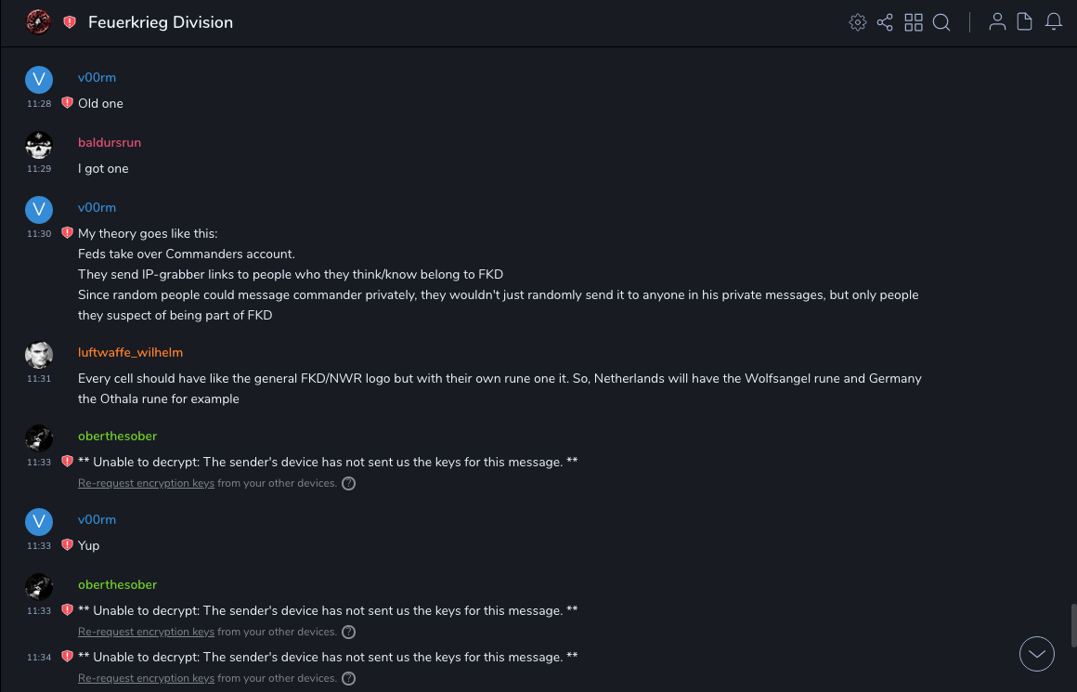Image resolution: width=1077 pixels, height=692 pixels.
Task: Click the 11:28 message timestamp
Action: (x=39, y=104)
